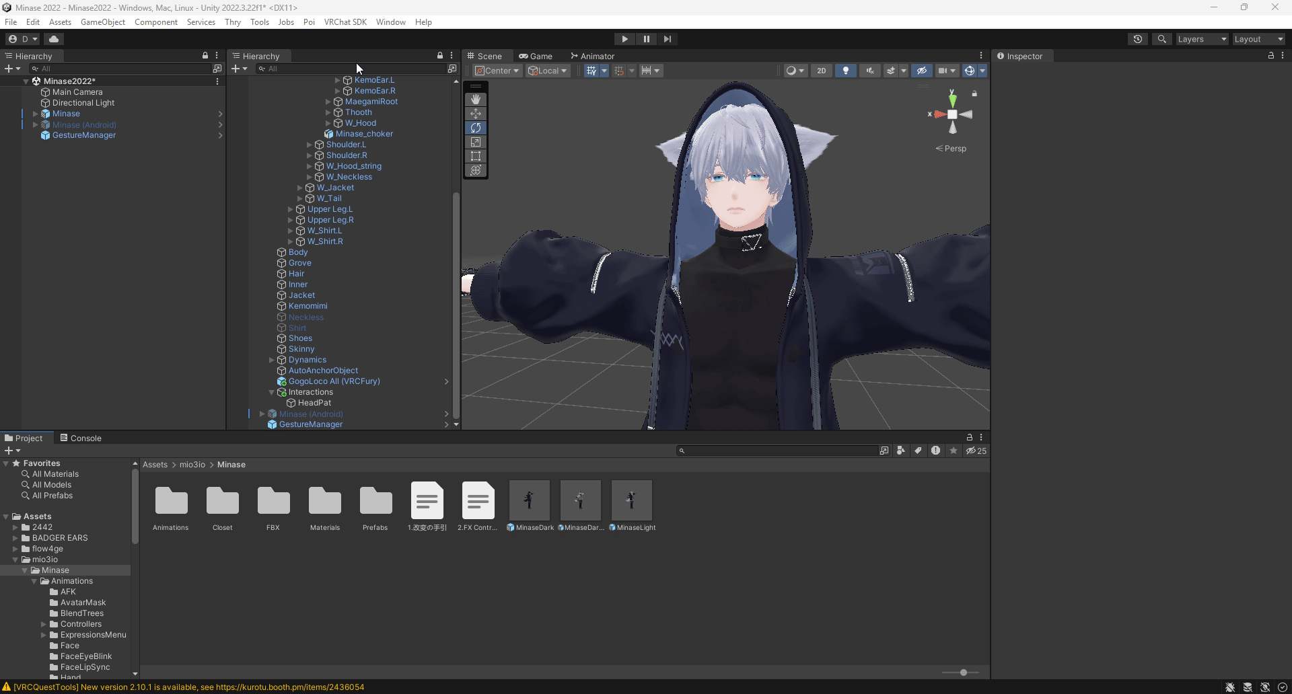Image resolution: width=1292 pixels, height=694 pixels.
Task: Toggle scene lighting bulb button
Action: (846, 71)
